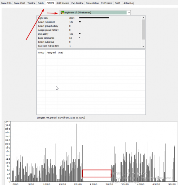Click the actions list scroll down arrow
Viewport: 178px width, 185px height.
[143, 46]
